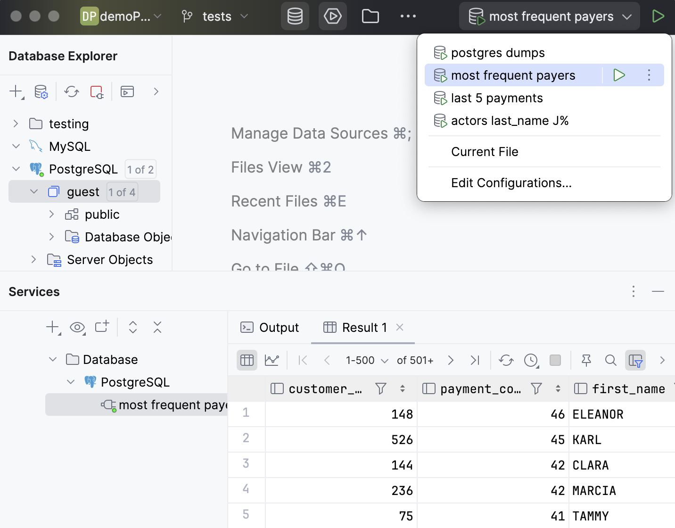This screenshot has width=675, height=528.
Task: Run the 'most frequent payers' configuration
Action: pos(619,75)
